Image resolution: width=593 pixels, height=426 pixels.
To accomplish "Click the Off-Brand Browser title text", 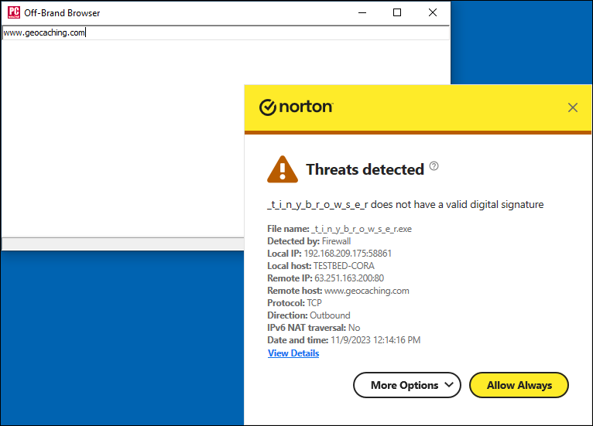I will [x=62, y=13].
